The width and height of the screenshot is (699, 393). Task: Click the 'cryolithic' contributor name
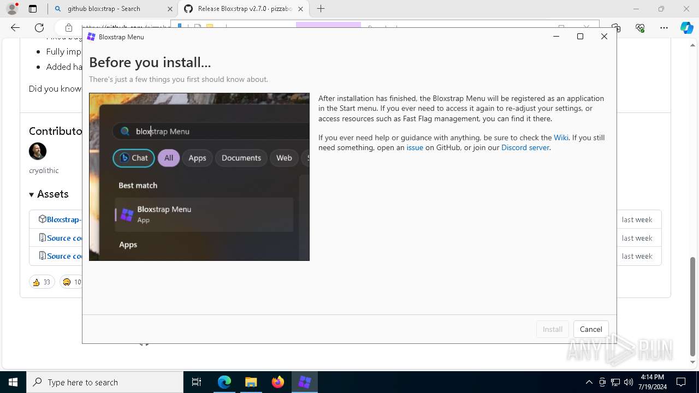click(x=44, y=170)
